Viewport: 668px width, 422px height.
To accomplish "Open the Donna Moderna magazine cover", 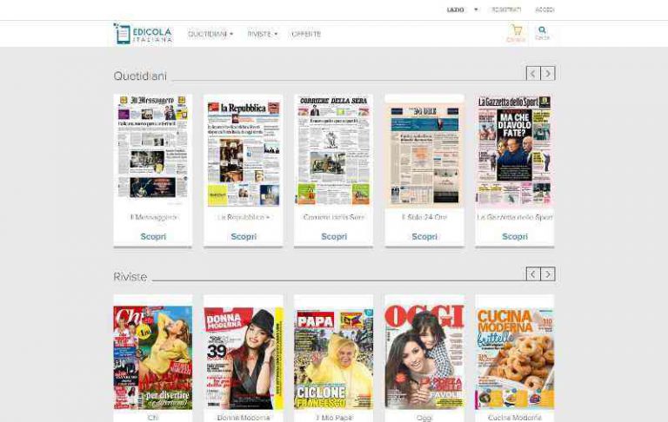I will [244, 359].
